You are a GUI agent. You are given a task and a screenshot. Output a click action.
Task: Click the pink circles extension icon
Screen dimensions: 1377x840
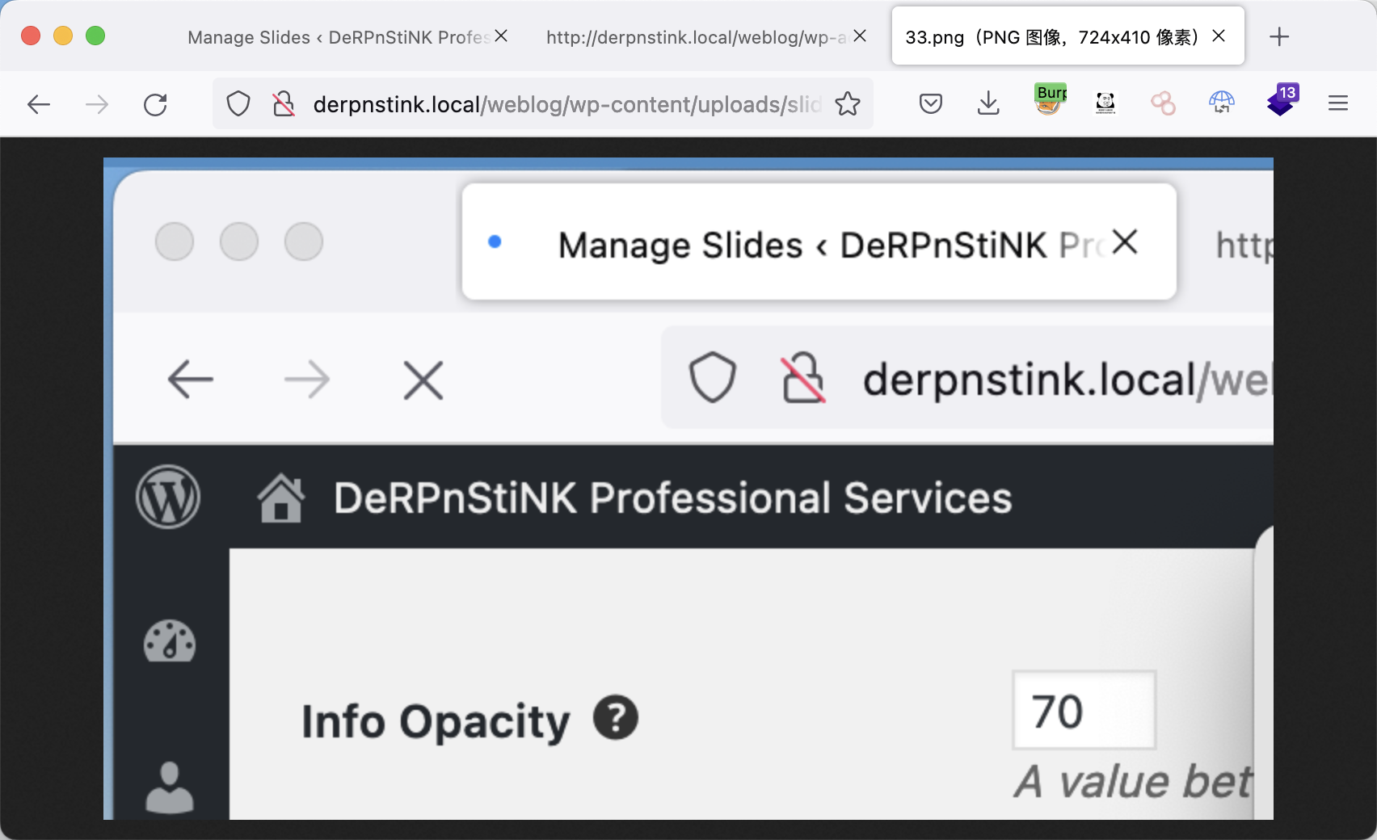coord(1163,103)
